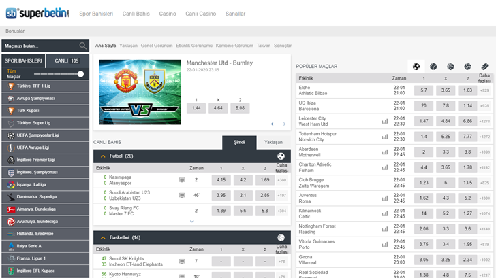The width and height of the screenshot is (496, 278).
Task: Click İspanya LaLiga league icon
Action: pos(11,185)
